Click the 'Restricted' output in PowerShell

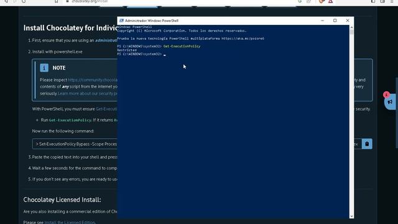tap(127, 50)
